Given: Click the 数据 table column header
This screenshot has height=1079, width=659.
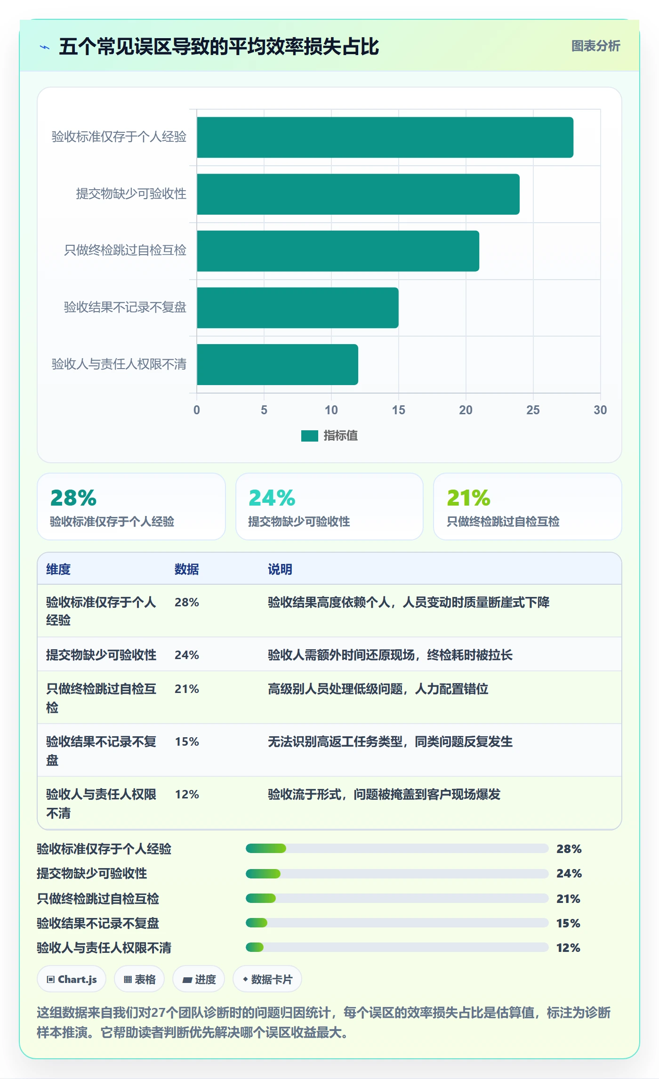Looking at the screenshot, I should [x=187, y=569].
